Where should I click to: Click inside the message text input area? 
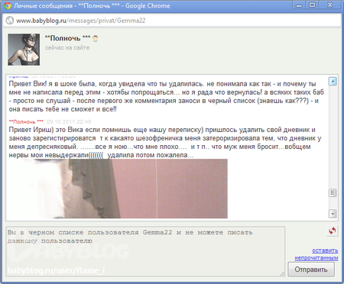(145, 251)
